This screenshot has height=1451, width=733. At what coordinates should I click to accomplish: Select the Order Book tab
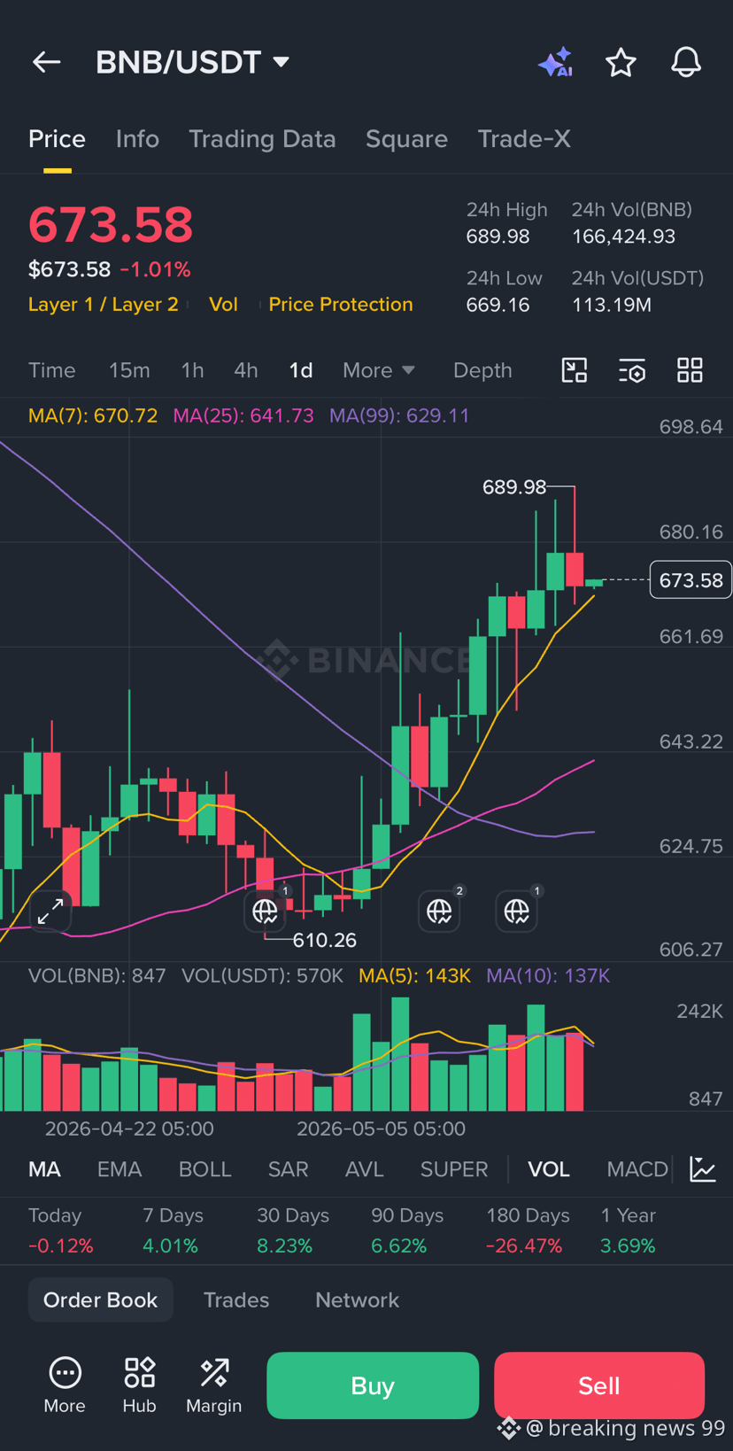101,1300
